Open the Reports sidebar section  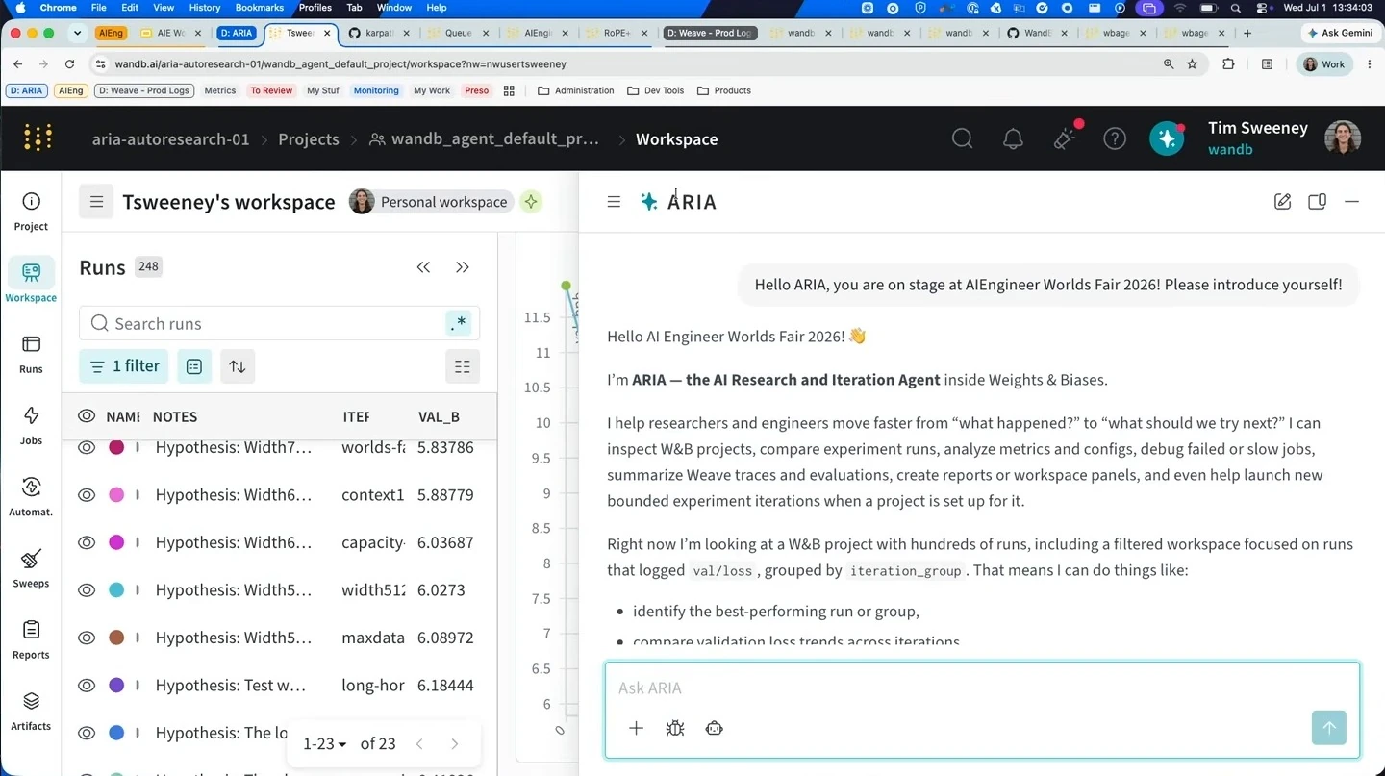pos(31,639)
